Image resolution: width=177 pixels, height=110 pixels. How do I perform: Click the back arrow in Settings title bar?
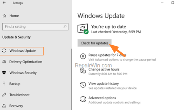tap(4, 3)
